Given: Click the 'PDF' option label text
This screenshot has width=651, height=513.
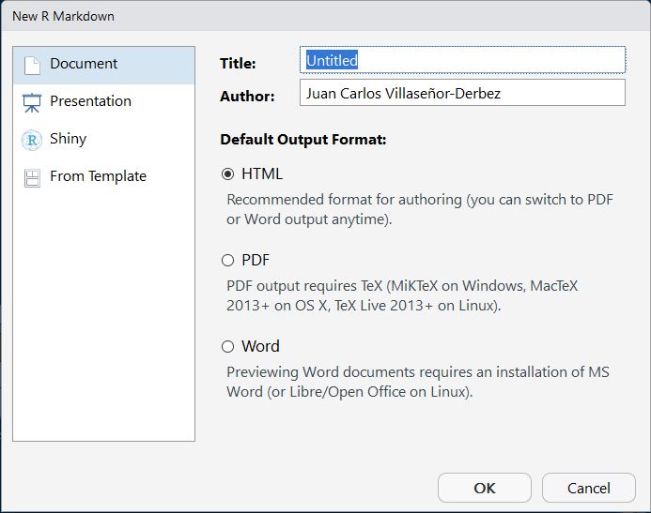Looking at the screenshot, I should 256,261.
